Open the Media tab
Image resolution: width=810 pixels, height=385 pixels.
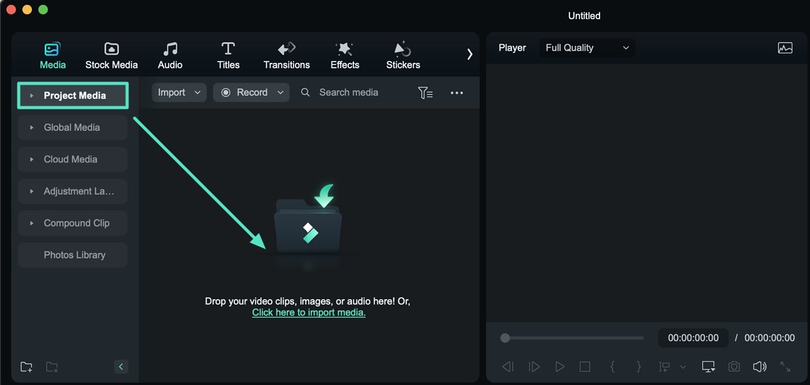coord(52,55)
